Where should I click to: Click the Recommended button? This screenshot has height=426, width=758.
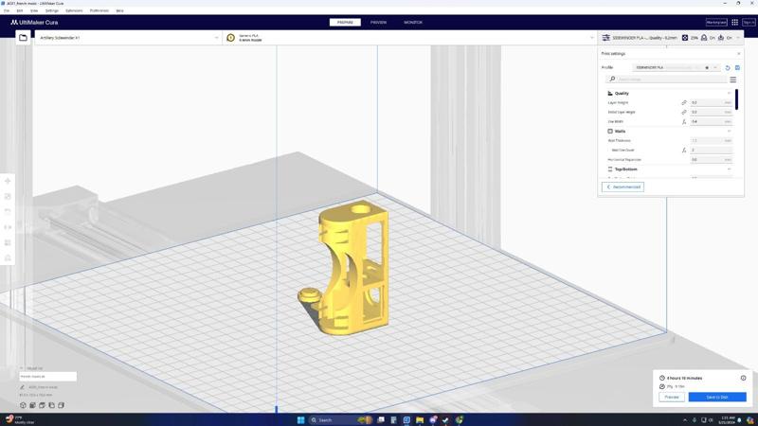click(x=623, y=186)
